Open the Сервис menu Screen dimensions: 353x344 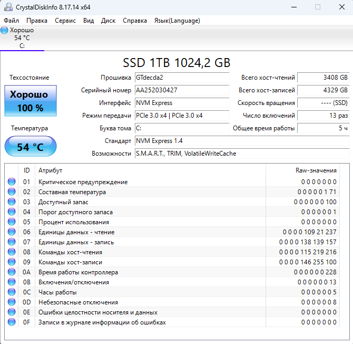65,21
